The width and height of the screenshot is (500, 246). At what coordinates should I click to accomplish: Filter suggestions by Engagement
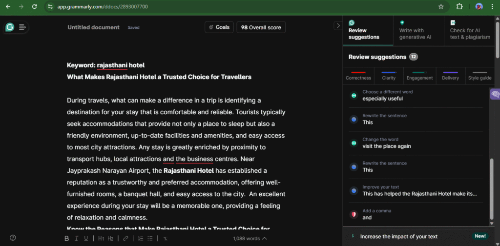coord(419,75)
